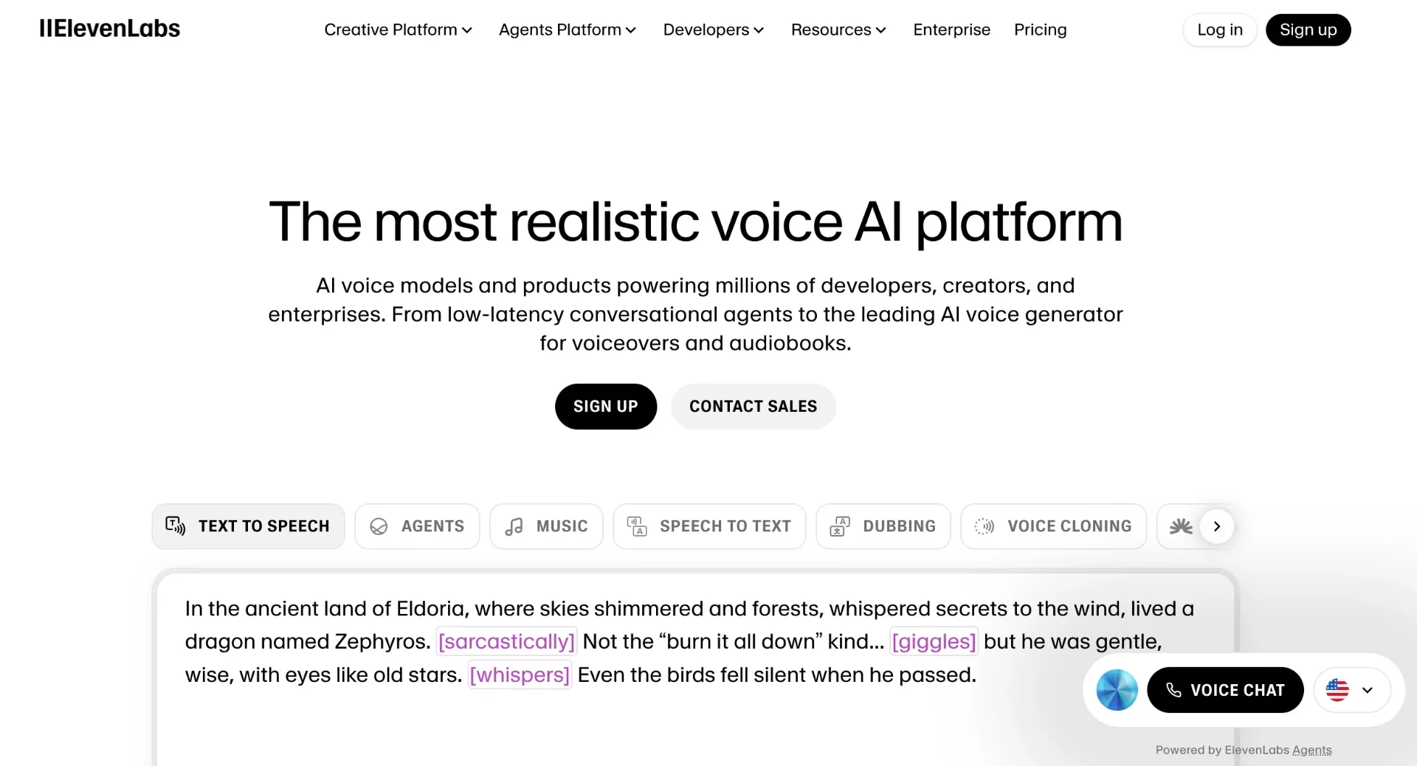Click the Log in button
Screen dimensions: 1417x766
pos(1219,30)
